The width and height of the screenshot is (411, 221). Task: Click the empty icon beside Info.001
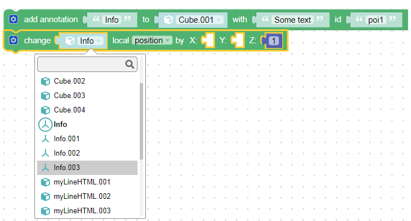point(45,139)
